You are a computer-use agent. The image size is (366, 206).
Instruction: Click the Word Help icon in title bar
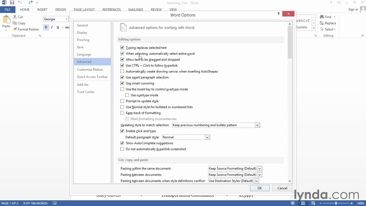(331, 3)
